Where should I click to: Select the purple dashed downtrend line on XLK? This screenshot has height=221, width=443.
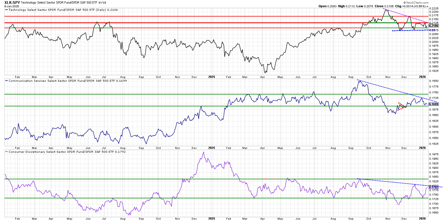(406, 16)
